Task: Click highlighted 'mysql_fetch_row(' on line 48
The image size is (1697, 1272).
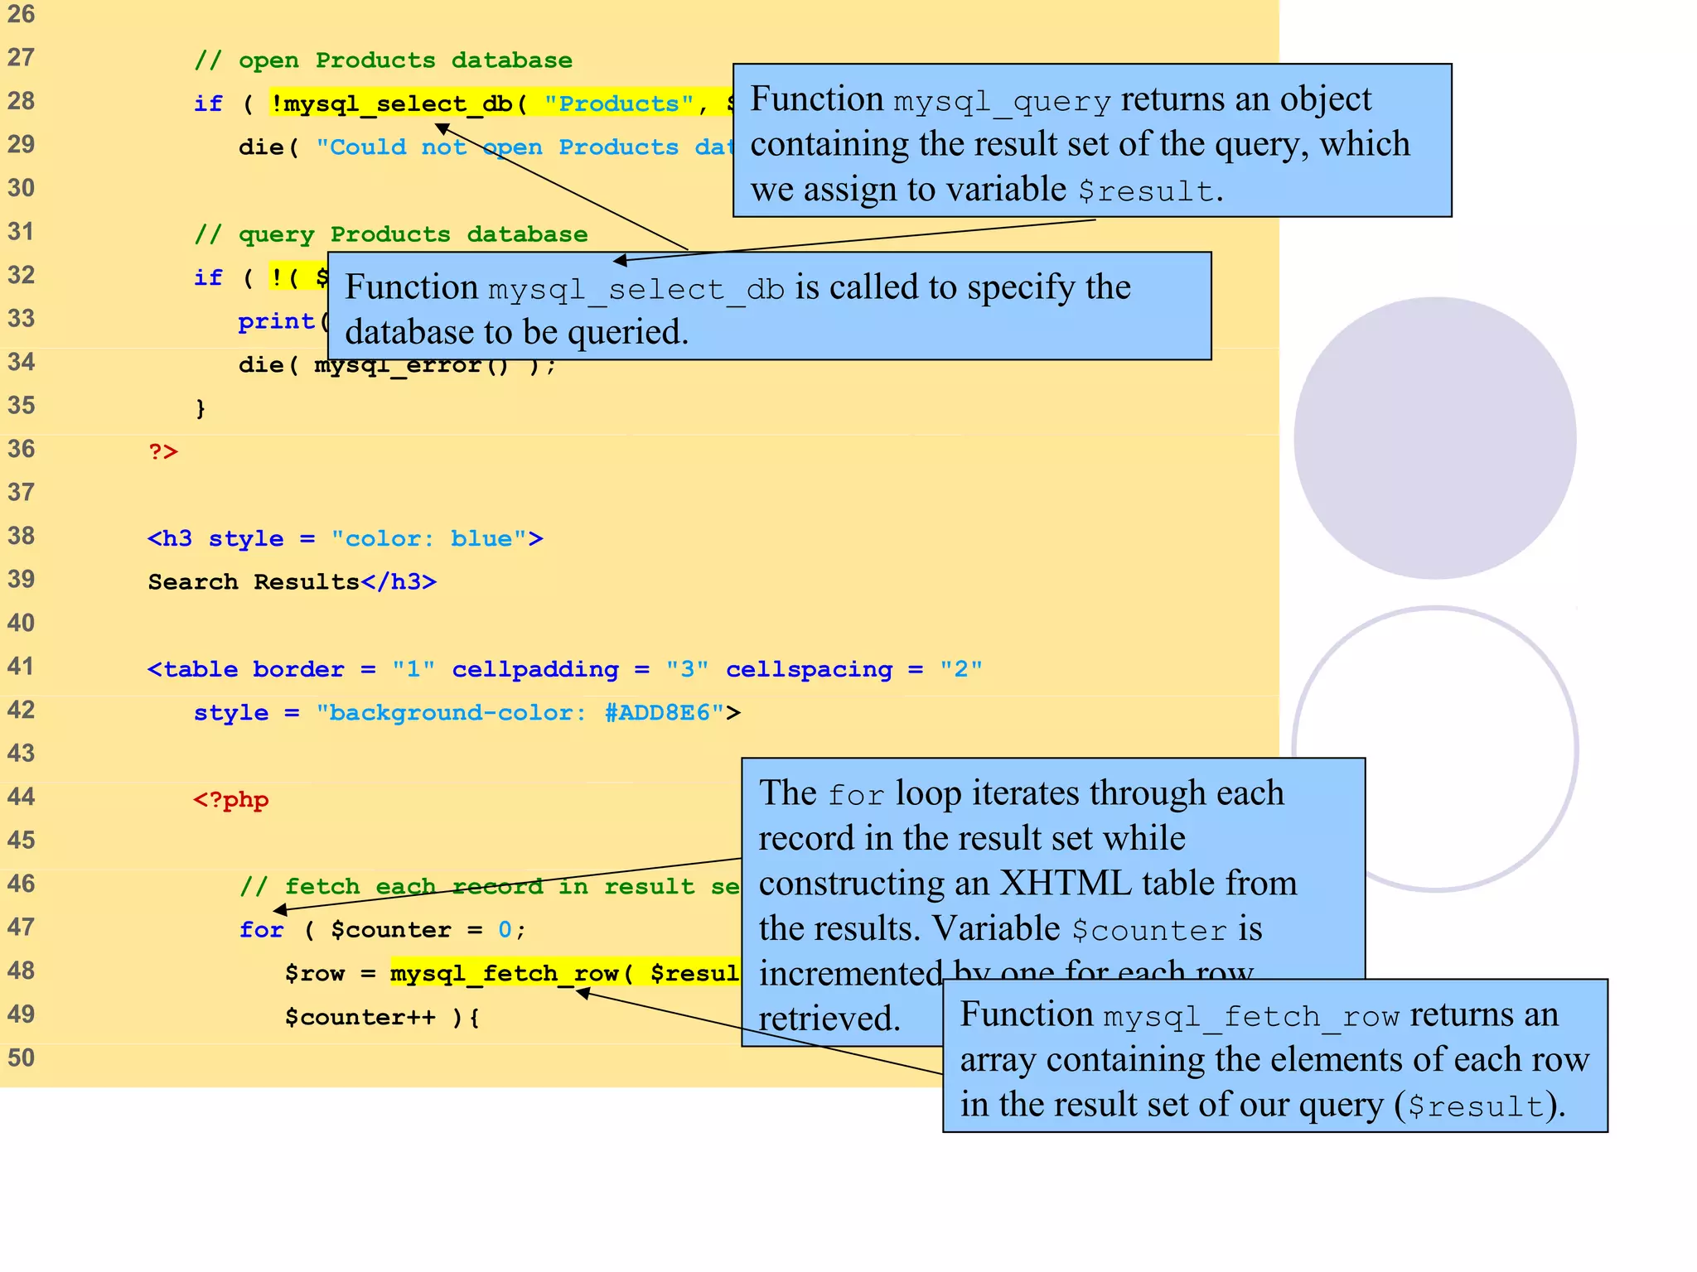Action: [512, 974]
